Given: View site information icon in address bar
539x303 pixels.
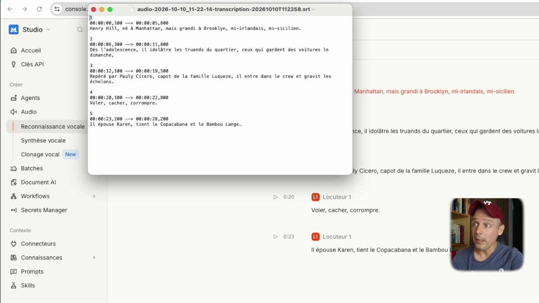Looking at the screenshot, I should 57,9.
